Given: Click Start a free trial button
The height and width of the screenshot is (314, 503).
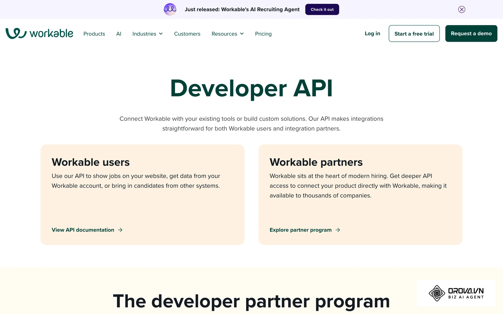Looking at the screenshot, I should [x=414, y=34].
